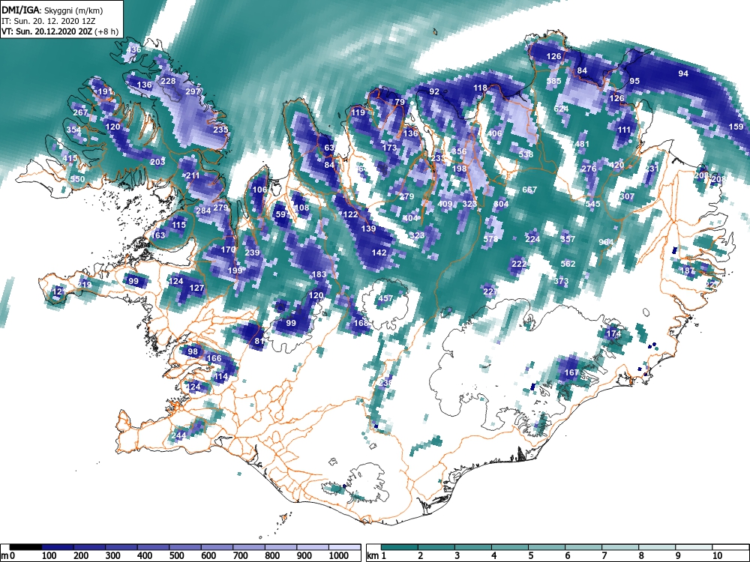
Task: Click the visibility value 203
Action: pyautogui.click(x=157, y=162)
